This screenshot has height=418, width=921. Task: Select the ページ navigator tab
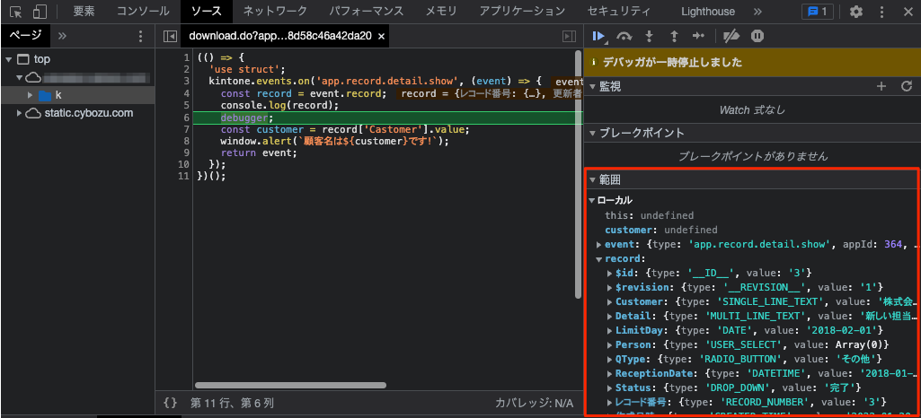coord(26,36)
